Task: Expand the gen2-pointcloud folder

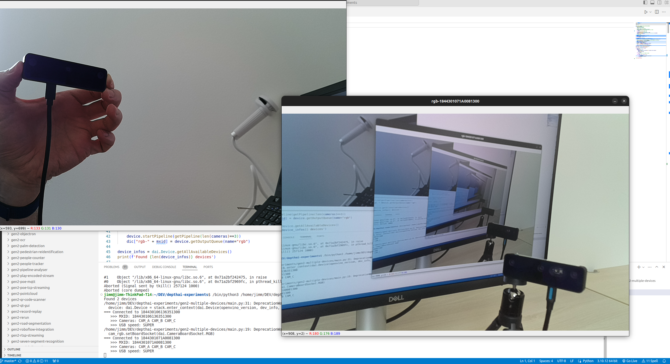Action: [x=24, y=293]
